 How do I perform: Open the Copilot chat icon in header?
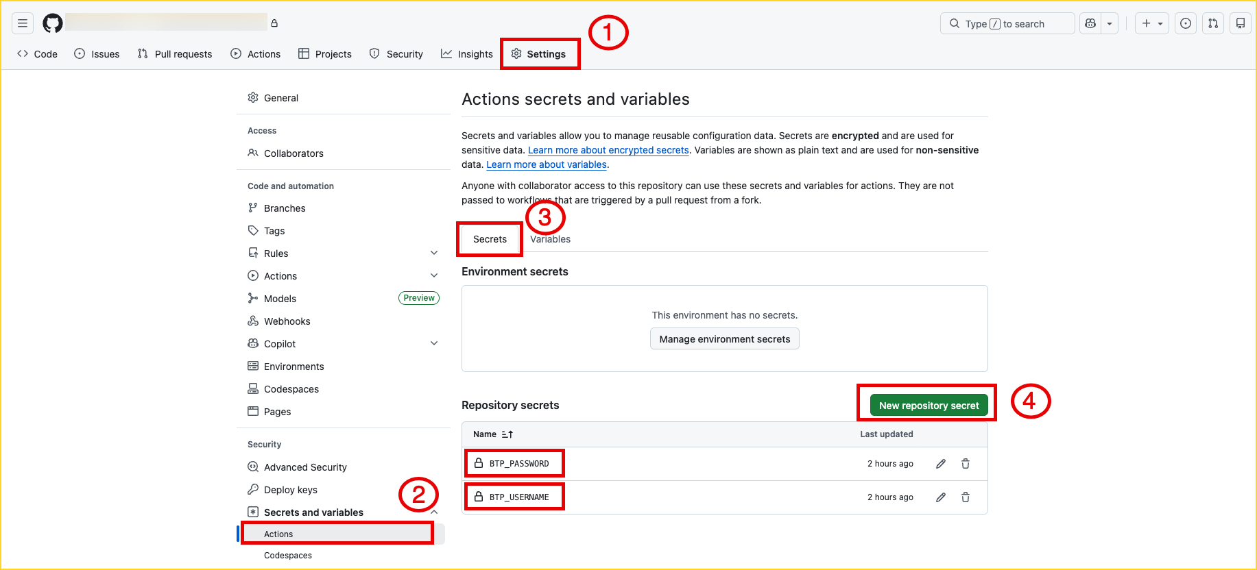tap(1090, 23)
